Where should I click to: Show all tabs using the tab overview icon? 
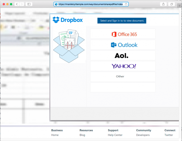pyautogui.click(x=171, y=4)
